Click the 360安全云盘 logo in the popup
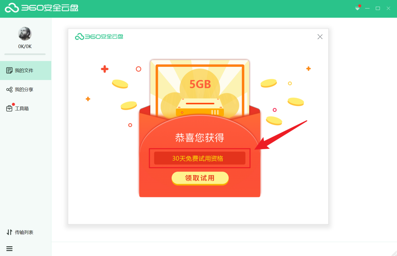Screen dimensions: 397x256 (99, 37)
